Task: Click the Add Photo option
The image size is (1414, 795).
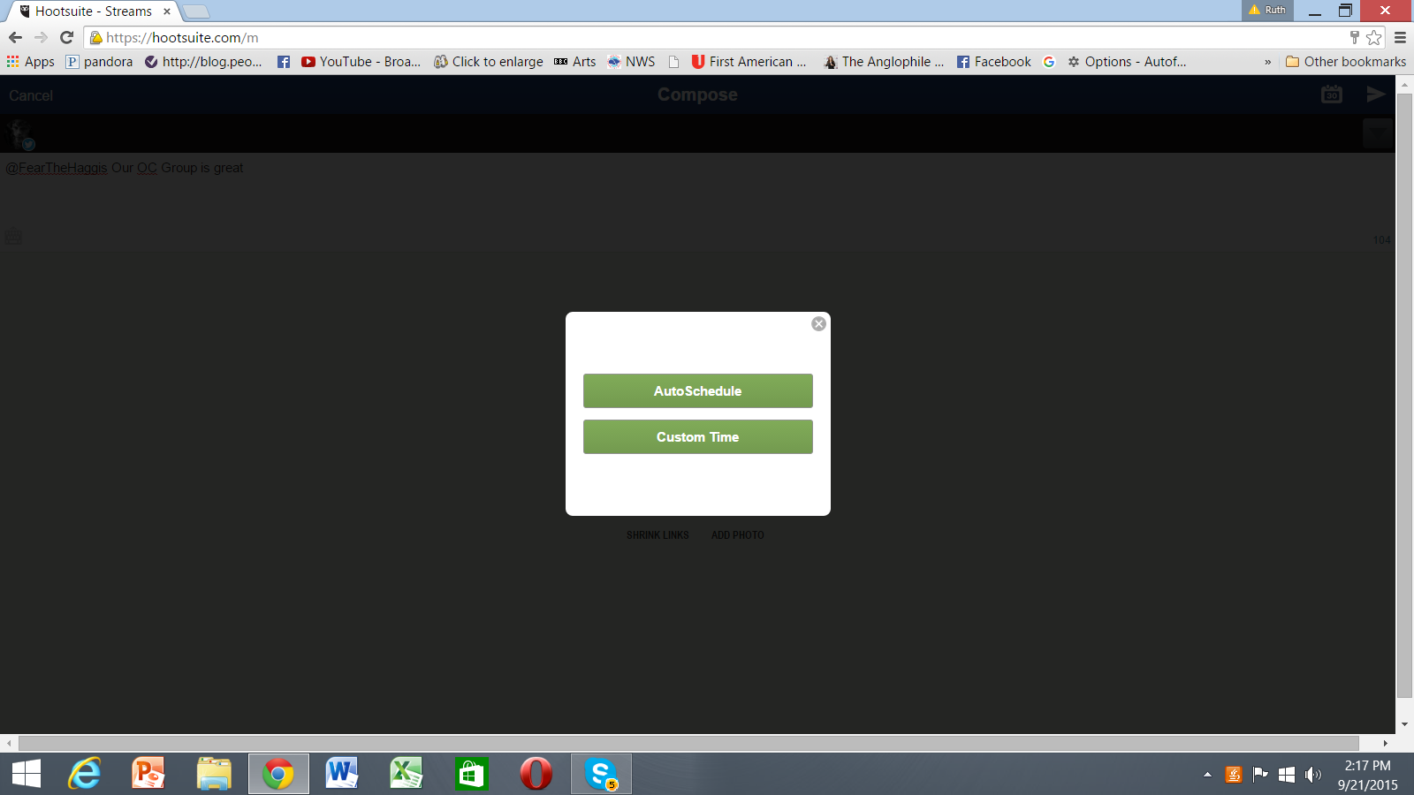Action: [737, 535]
